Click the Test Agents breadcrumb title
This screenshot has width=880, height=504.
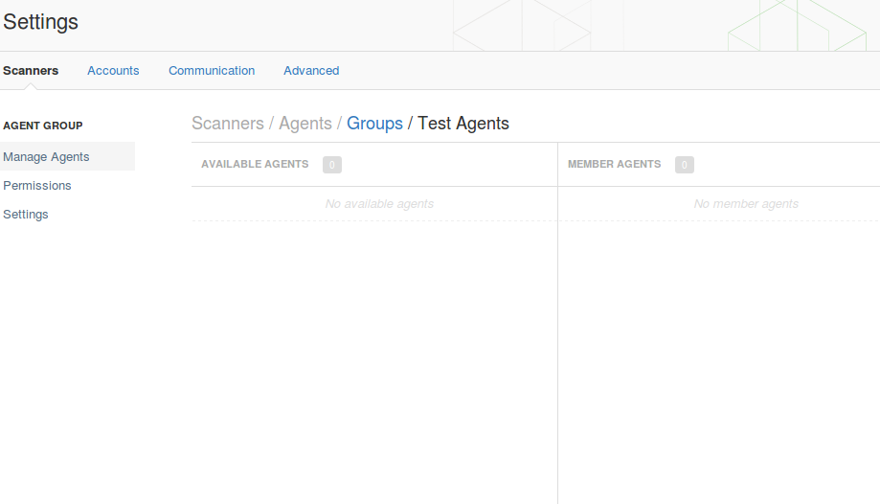click(463, 123)
